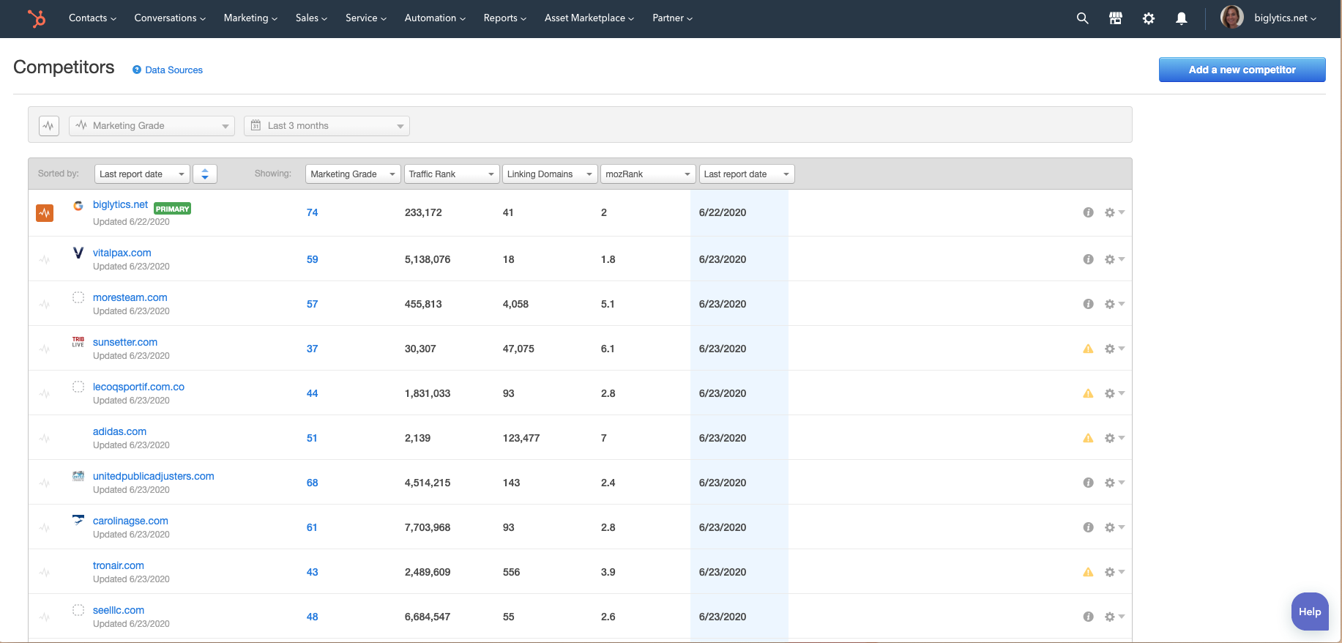Screen dimensions: 1342x643
Task: Toggle the chart view button above table
Action: pos(49,126)
